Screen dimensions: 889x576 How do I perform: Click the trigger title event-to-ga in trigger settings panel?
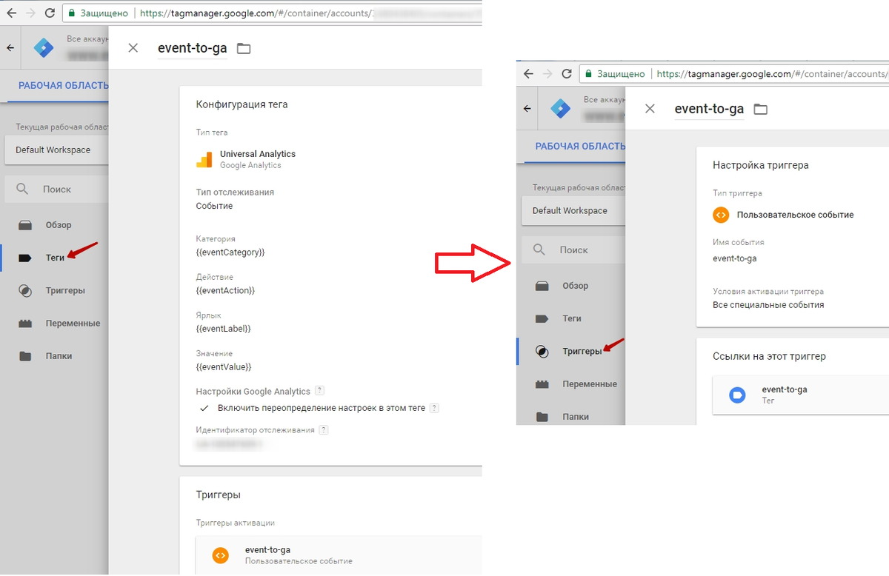(x=709, y=110)
